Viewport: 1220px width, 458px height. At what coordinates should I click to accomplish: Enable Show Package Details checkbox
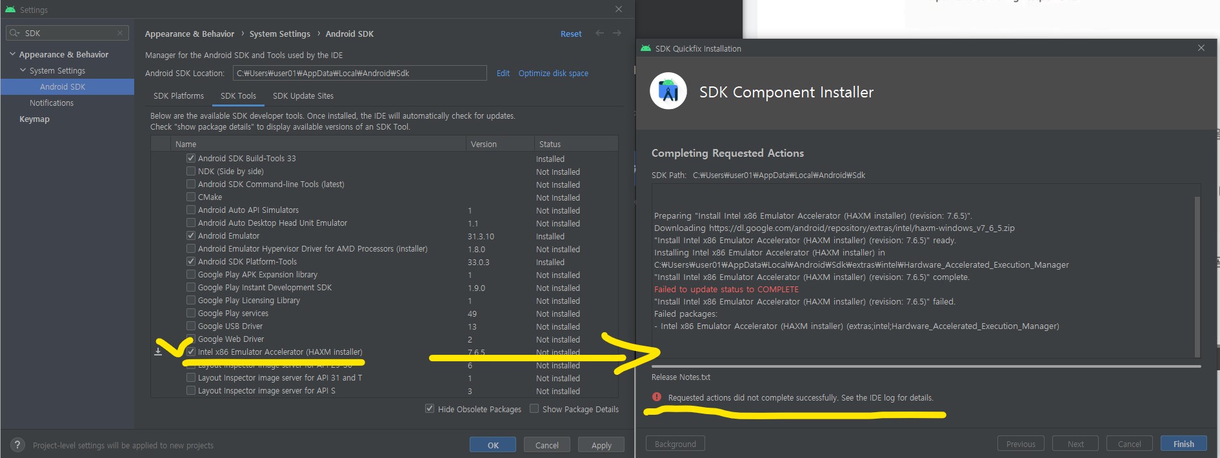pos(534,408)
